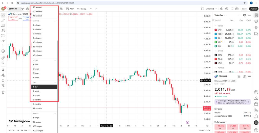Select the trend line drawing tool
This screenshot has height=133, width=259.
coord(3,20)
